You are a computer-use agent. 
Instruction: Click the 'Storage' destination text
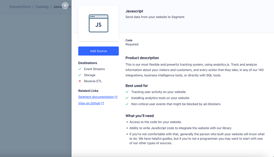pyautogui.click(x=90, y=75)
